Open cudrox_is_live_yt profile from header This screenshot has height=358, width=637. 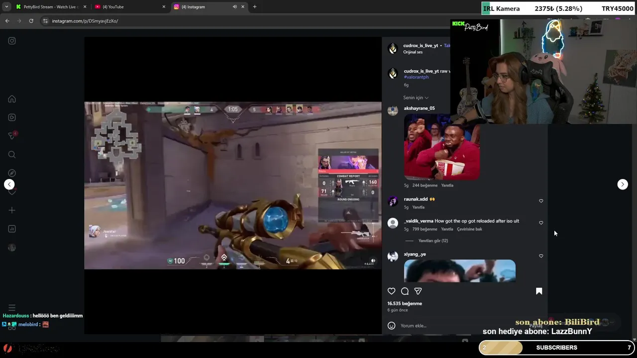click(x=421, y=46)
